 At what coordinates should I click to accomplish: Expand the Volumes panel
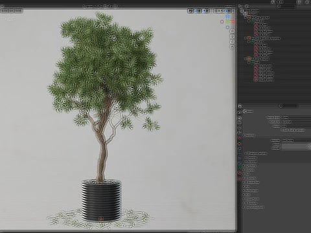(244, 170)
